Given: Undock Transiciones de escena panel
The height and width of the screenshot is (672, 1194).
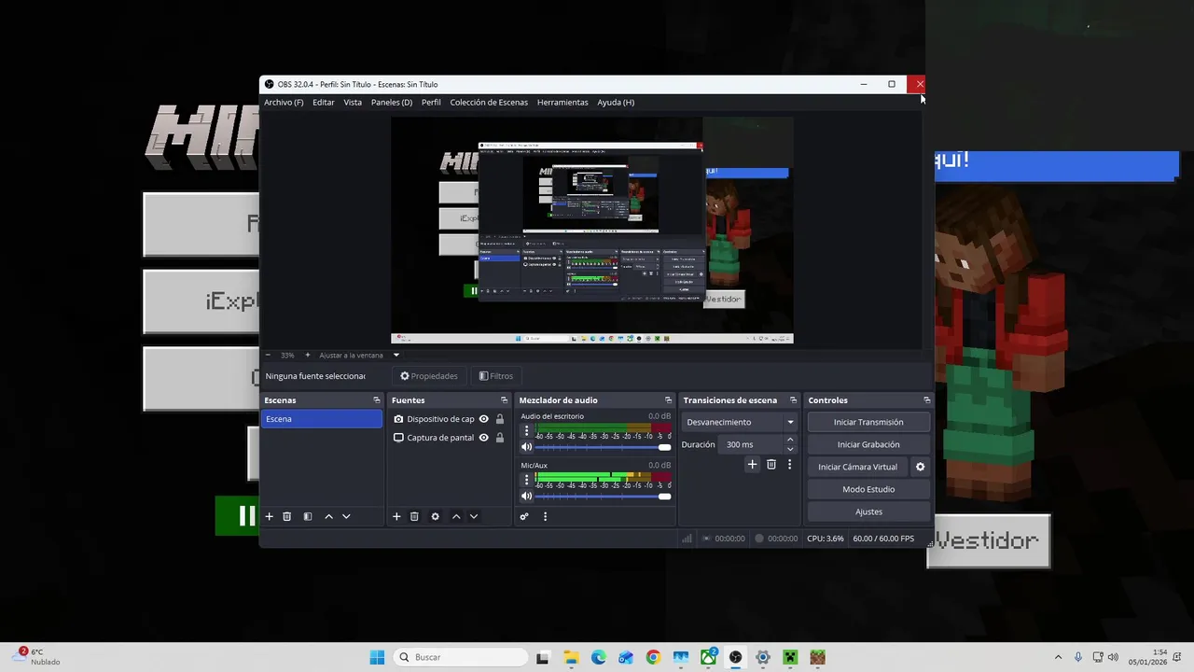Looking at the screenshot, I should [793, 400].
